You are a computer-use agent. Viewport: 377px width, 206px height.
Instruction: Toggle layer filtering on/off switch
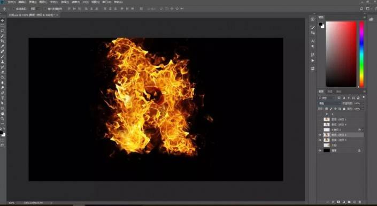(364, 97)
